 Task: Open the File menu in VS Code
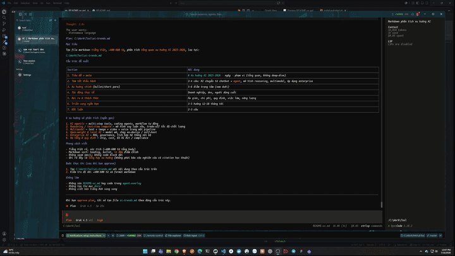click(9, 3)
